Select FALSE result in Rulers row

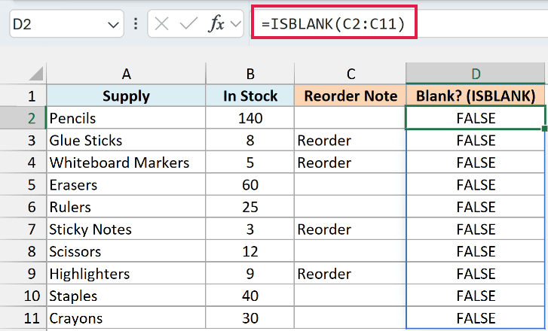tap(476, 207)
